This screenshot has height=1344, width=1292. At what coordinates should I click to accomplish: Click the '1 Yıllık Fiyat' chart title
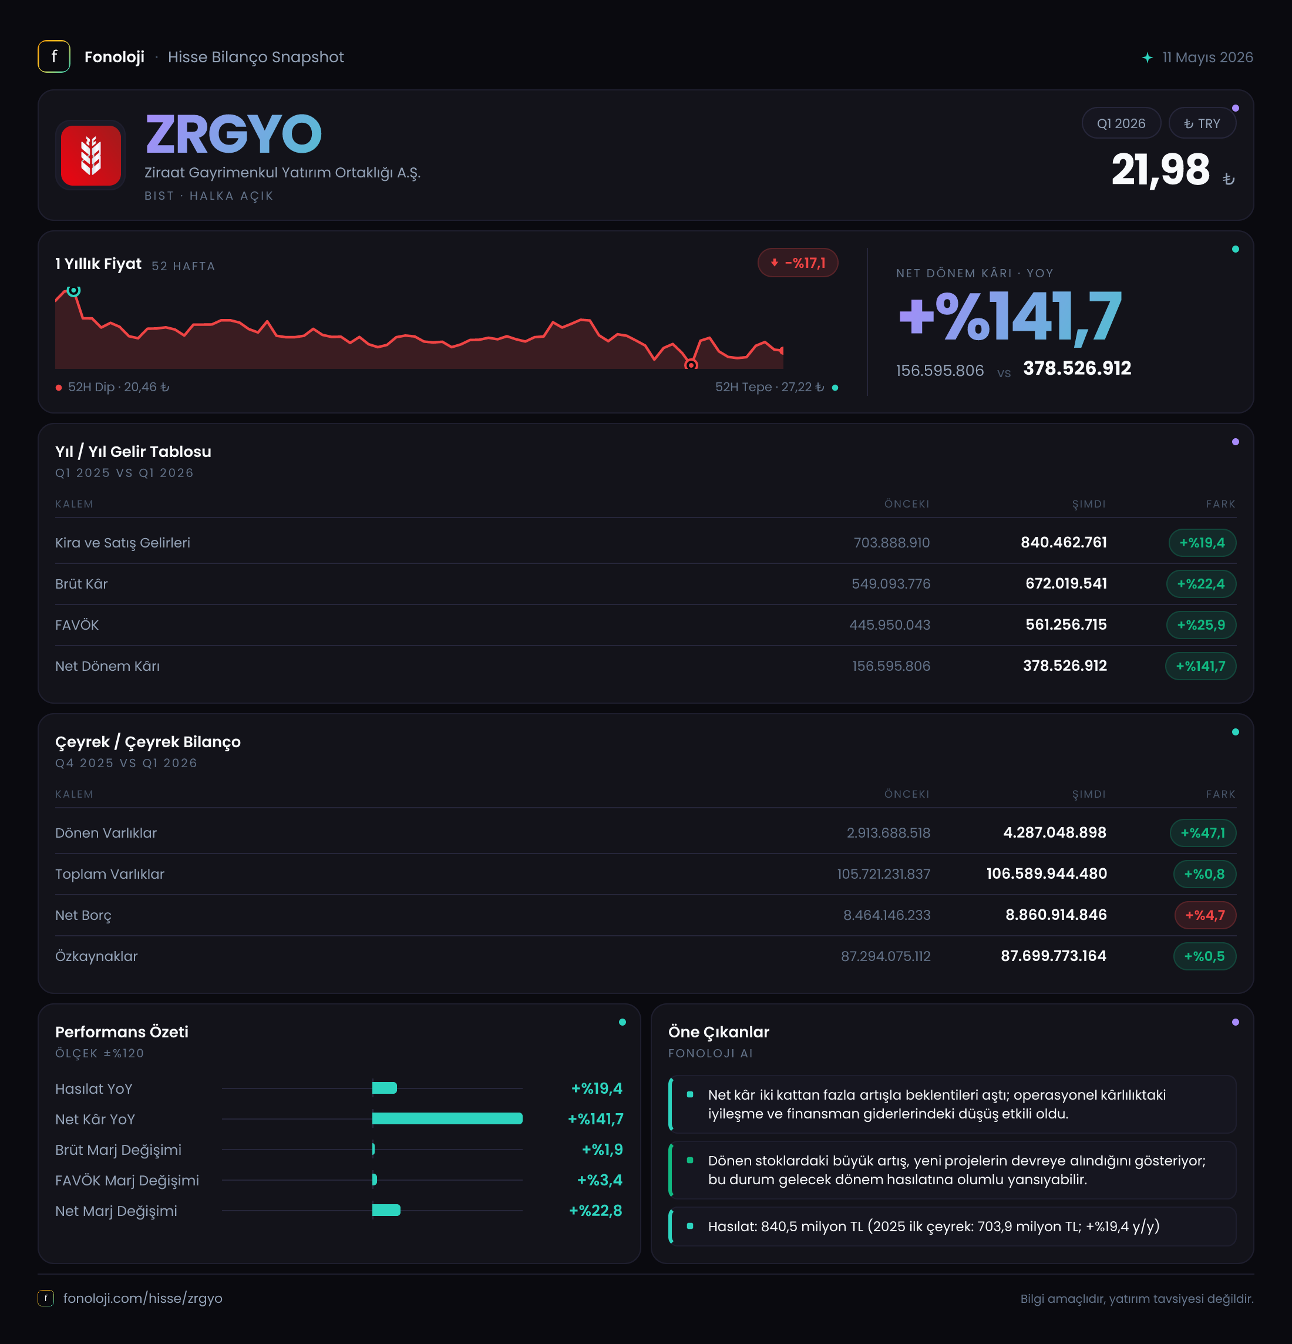click(98, 264)
